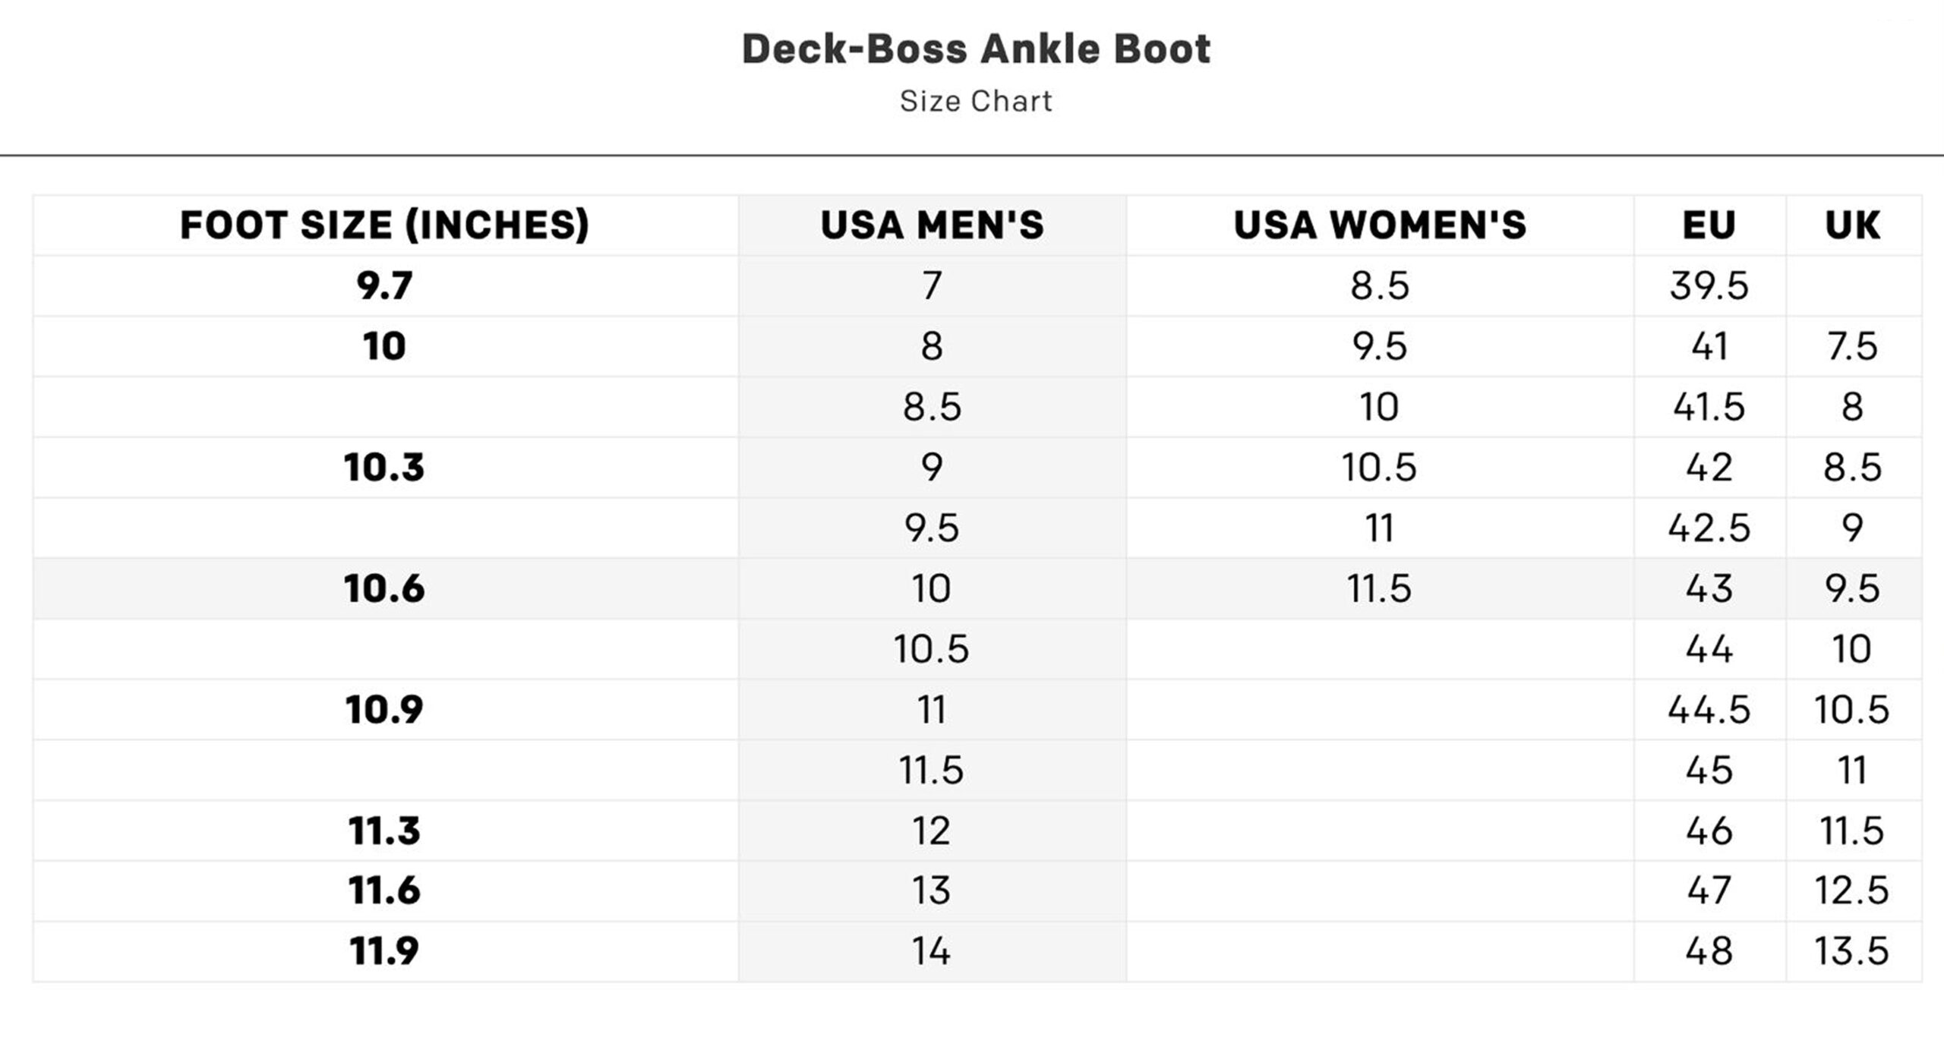
Task: Click the UK column header
Action: coord(1852,225)
